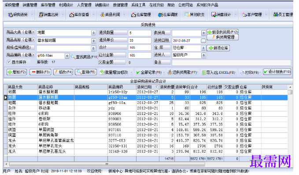This screenshot has width=299, height=175.
Task: Click 新添供货商(F12) button
Action: click(x=222, y=32)
